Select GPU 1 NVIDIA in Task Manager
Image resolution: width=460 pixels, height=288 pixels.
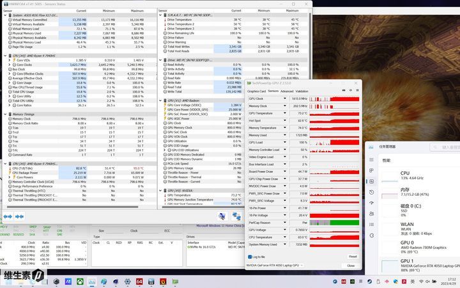[420, 265]
